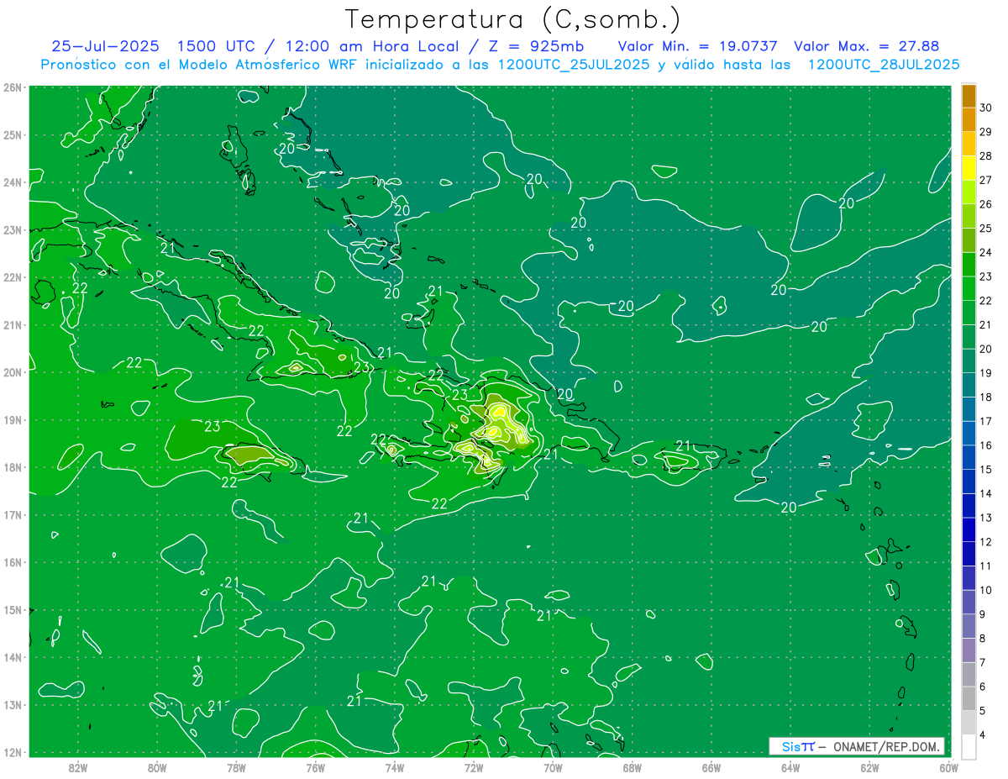The height and width of the screenshot is (779, 1008).
Task: Click the 20N latitude label
Action: pyautogui.click(x=13, y=372)
